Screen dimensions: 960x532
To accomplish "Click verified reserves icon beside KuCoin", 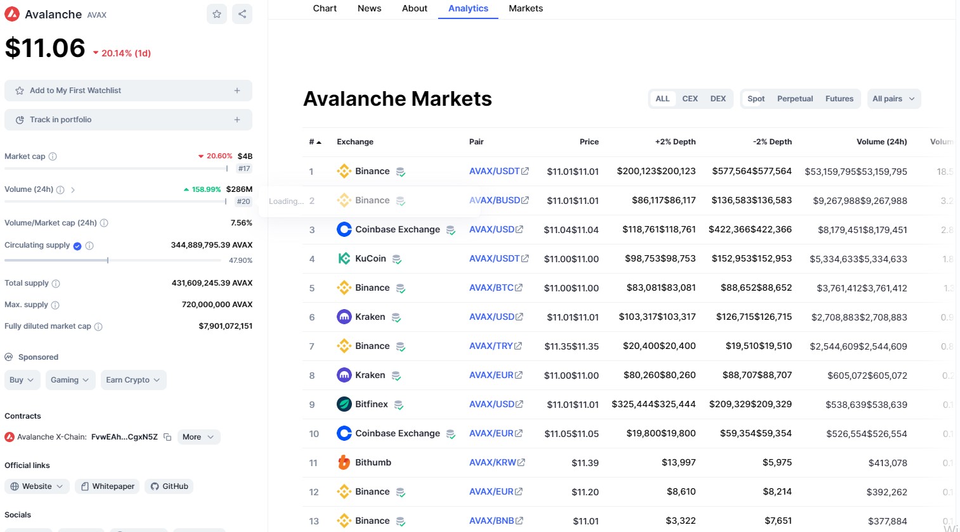I will click(x=397, y=259).
